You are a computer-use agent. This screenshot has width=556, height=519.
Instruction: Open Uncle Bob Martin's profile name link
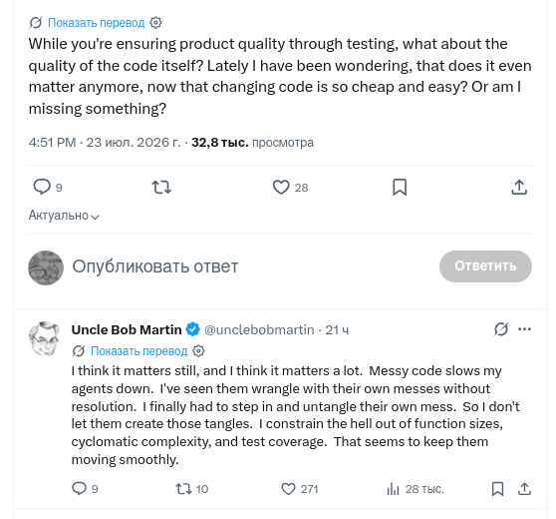pyautogui.click(x=127, y=329)
